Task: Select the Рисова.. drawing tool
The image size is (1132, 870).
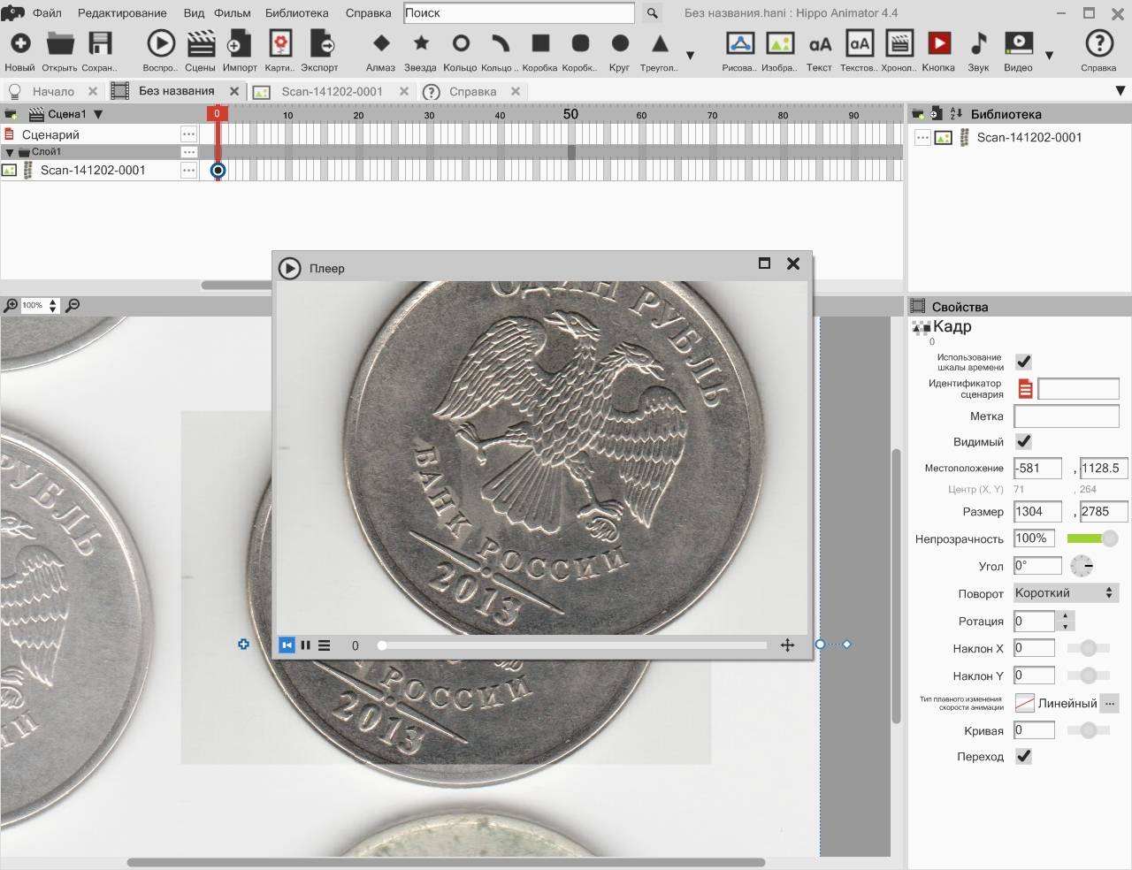Action: point(739,43)
